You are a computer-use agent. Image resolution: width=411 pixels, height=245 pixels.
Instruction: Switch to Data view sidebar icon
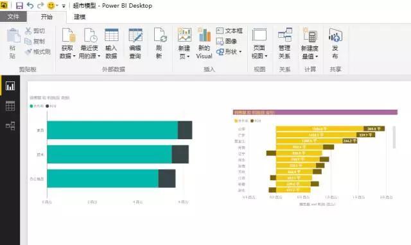click(x=10, y=106)
